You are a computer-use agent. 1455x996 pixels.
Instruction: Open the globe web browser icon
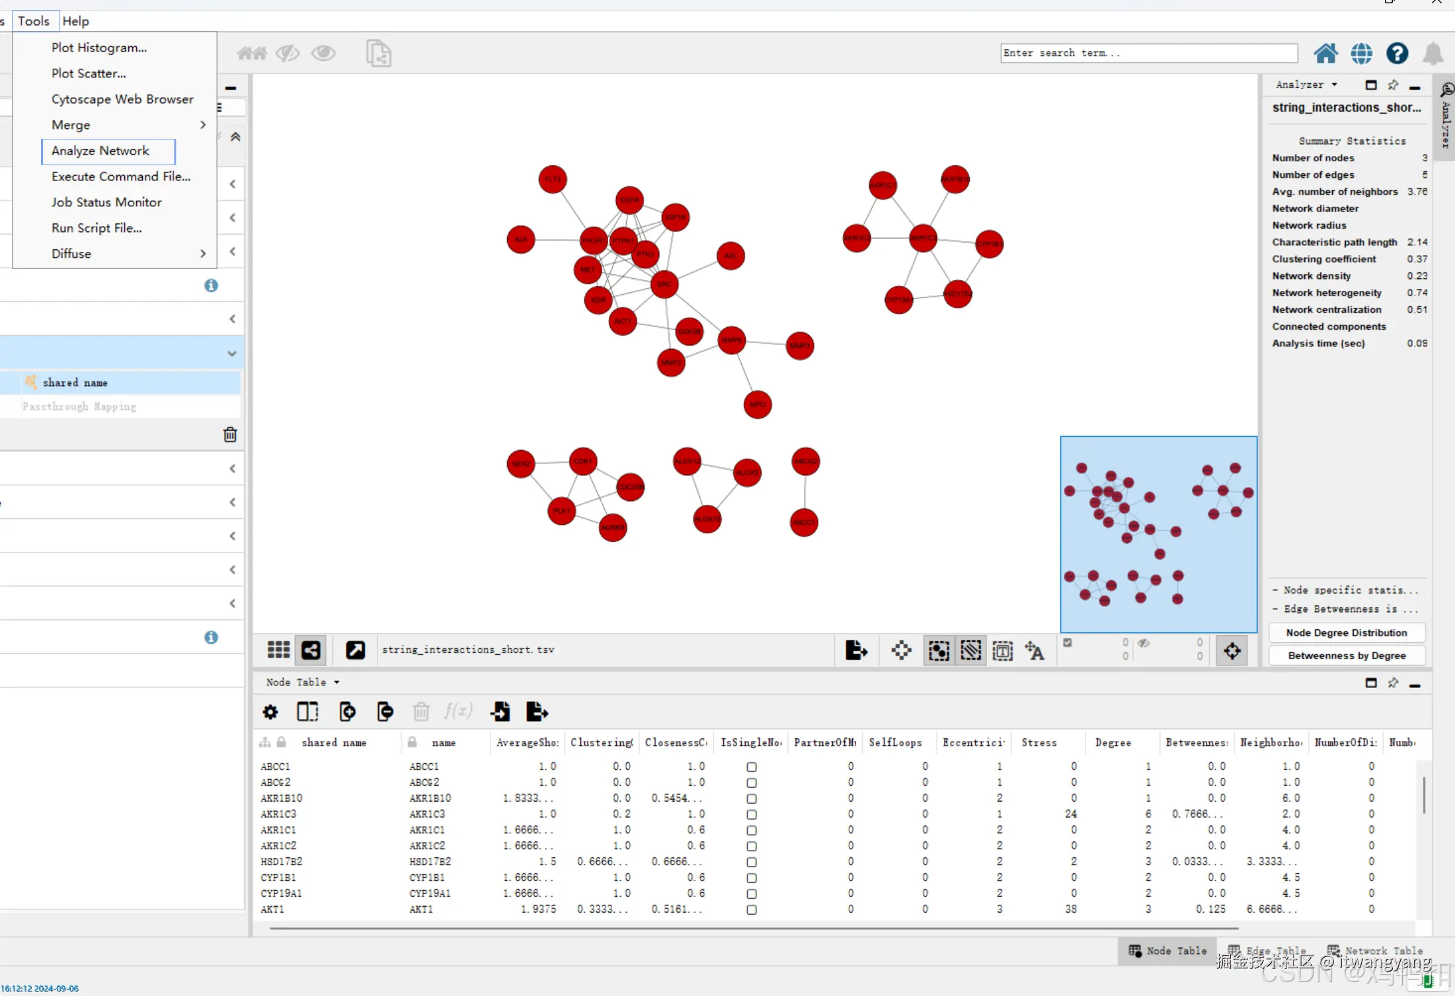1361,53
